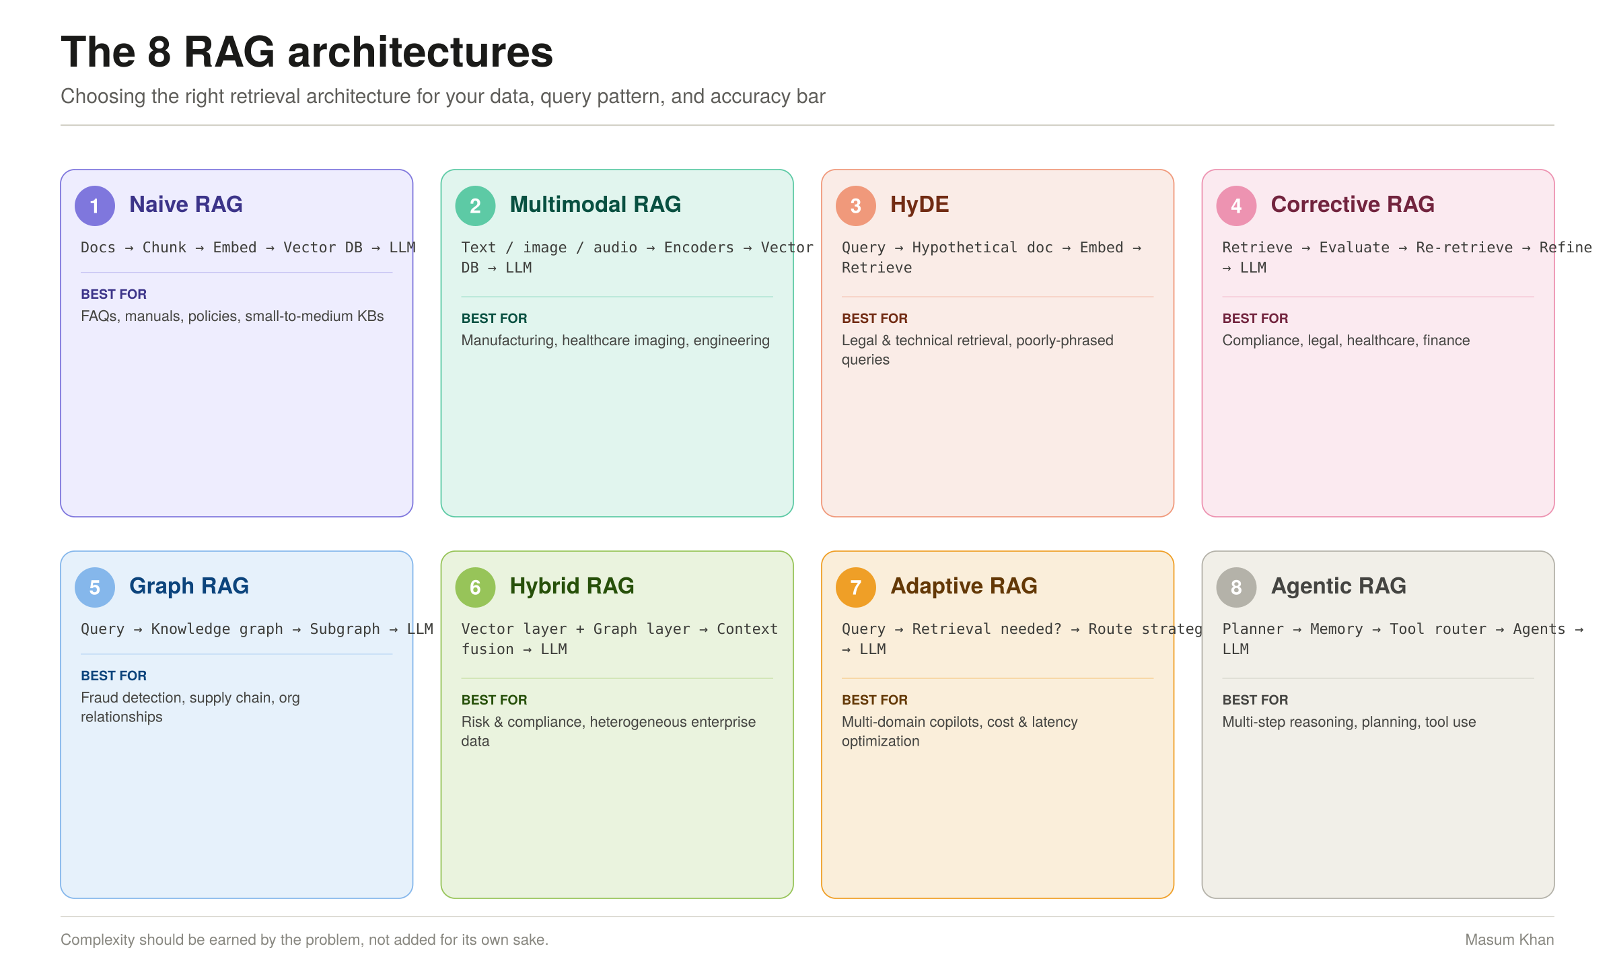Click the subtitle about choosing retrieval architecture
The width and height of the screenshot is (1615, 969).
click(443, 96)
